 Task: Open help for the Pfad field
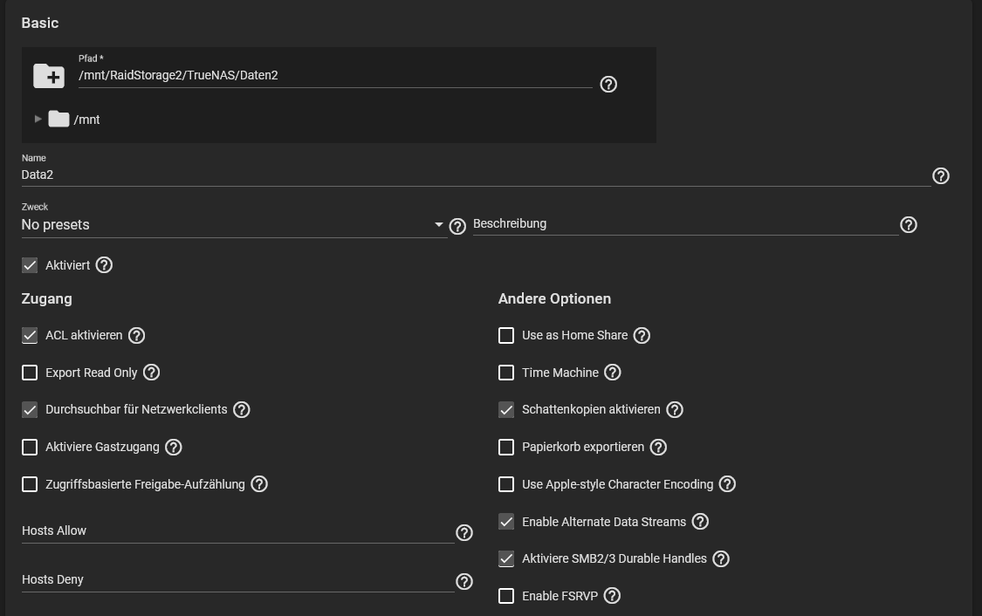click(x=608, y=84)
